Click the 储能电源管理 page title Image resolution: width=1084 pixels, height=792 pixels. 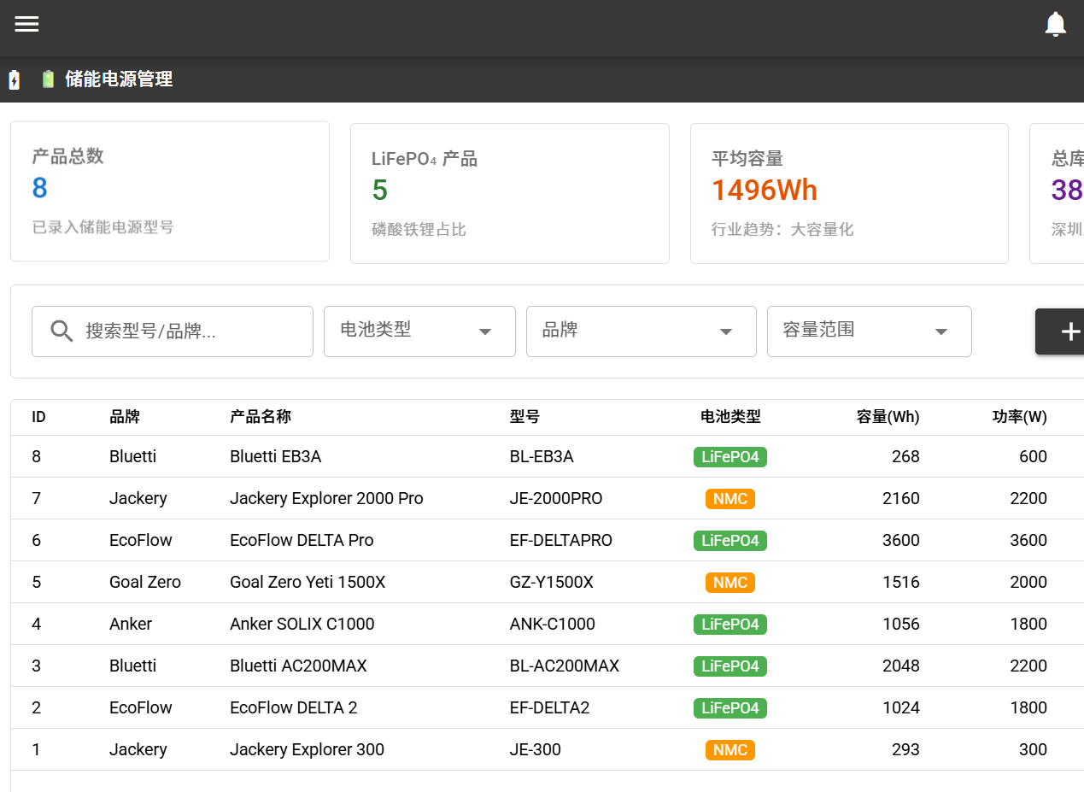[119, 79]
